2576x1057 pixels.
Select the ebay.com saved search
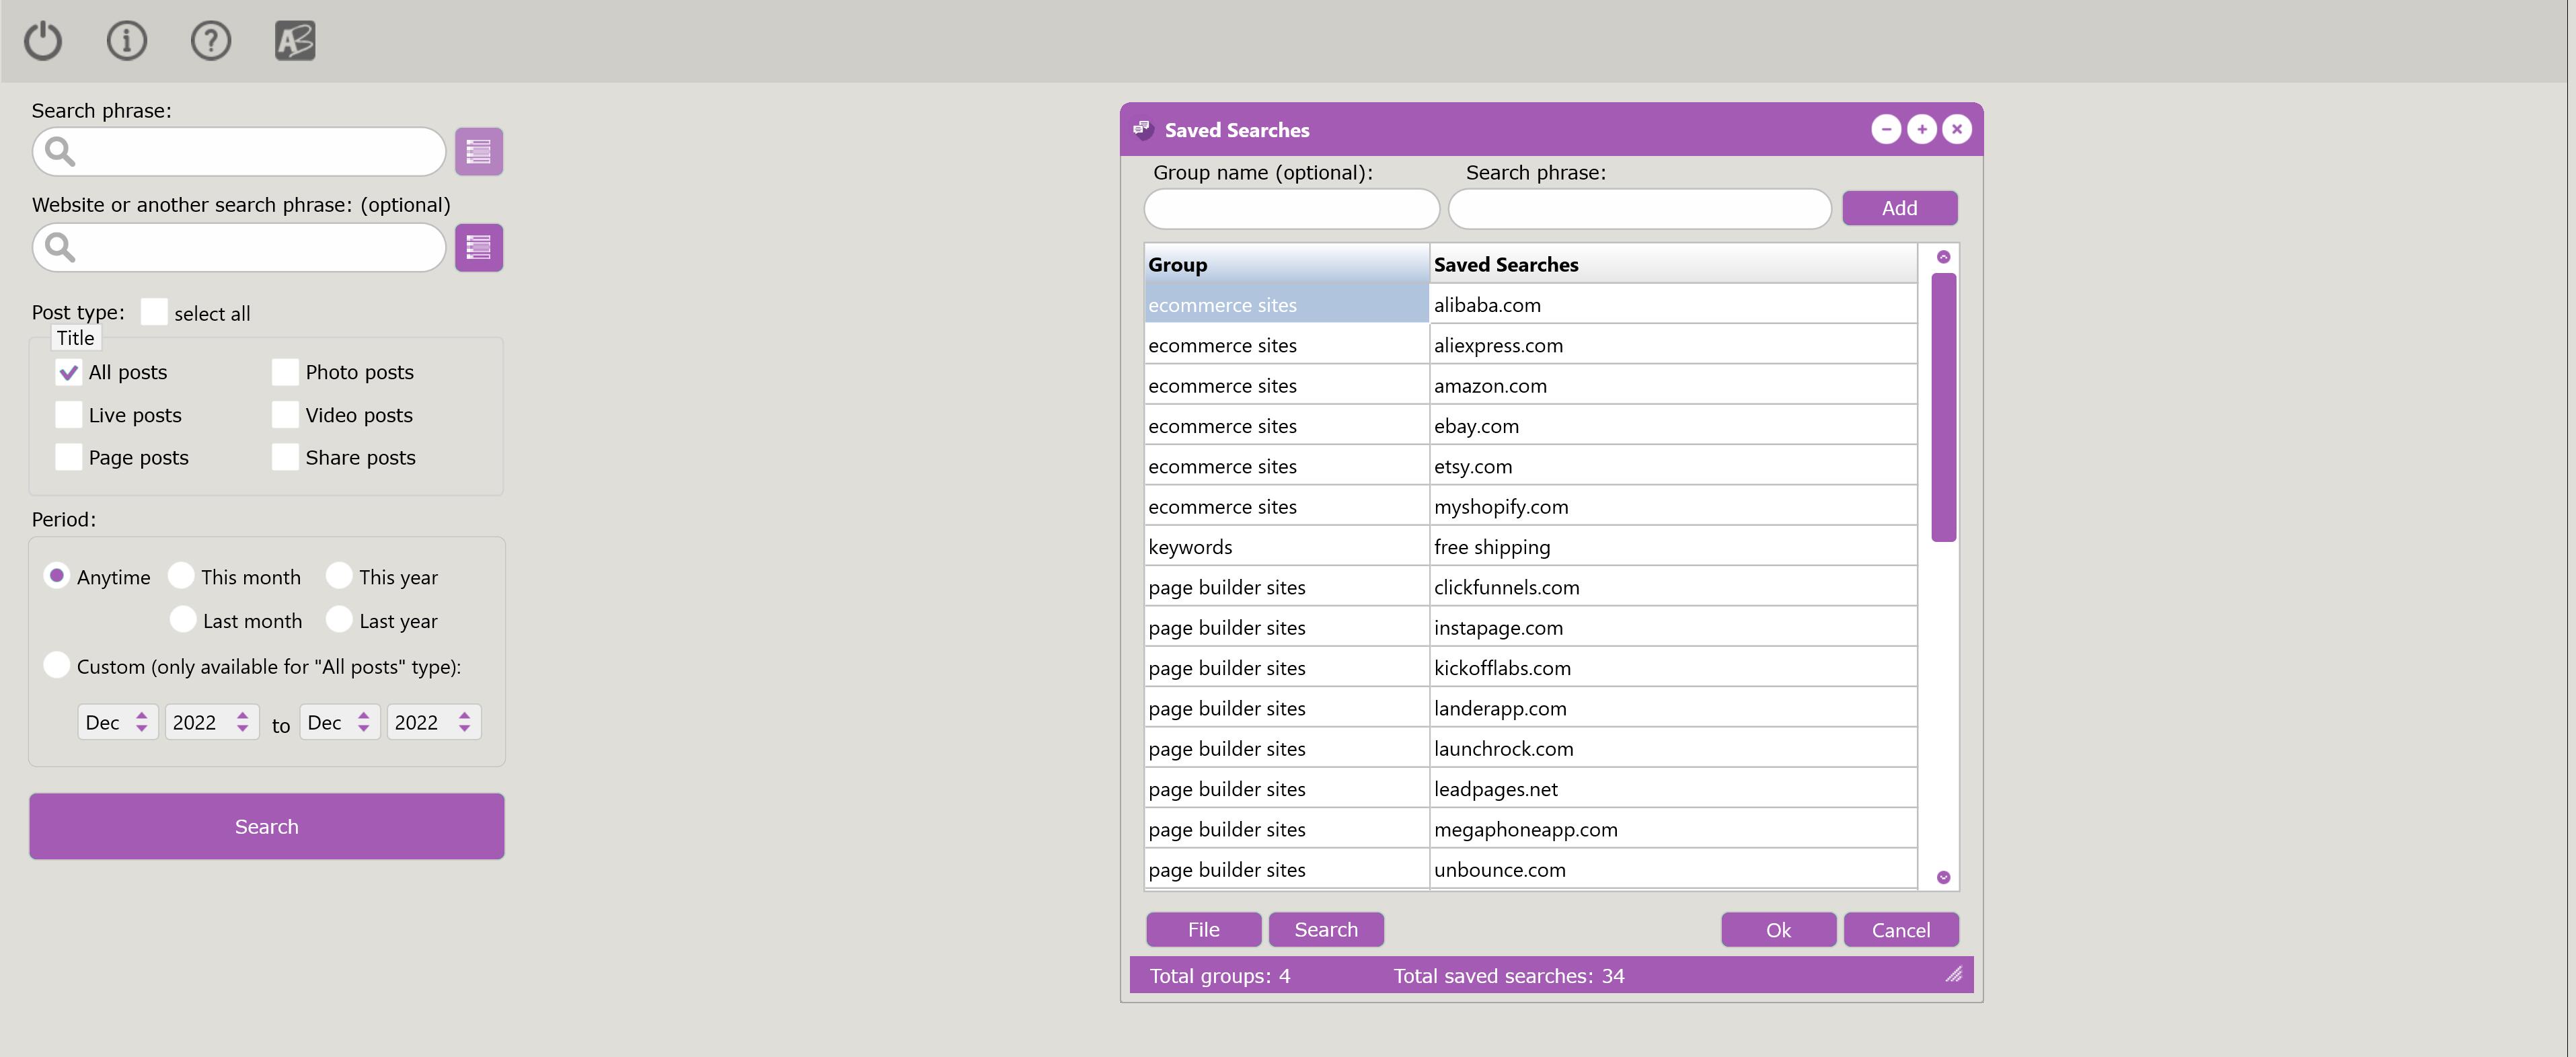[1673, 425]
